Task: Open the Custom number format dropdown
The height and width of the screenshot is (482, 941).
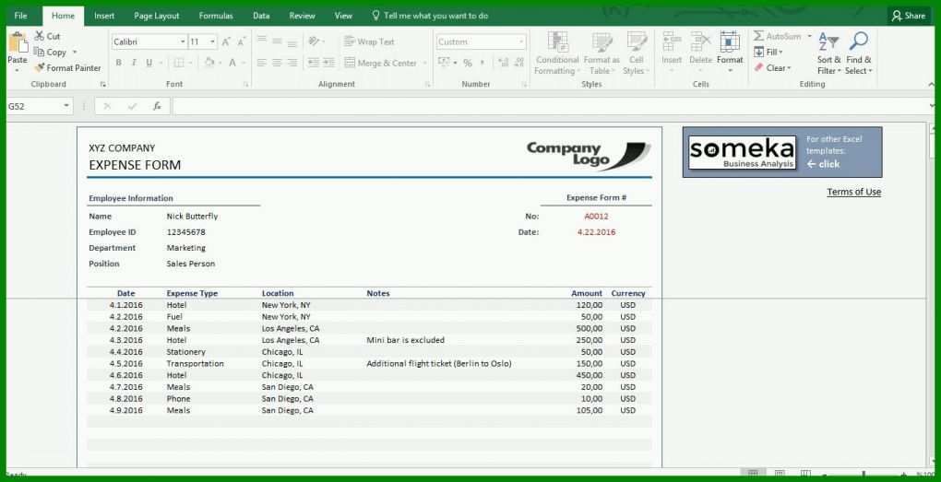Action: pyautogui.click(x=521, y=42)
